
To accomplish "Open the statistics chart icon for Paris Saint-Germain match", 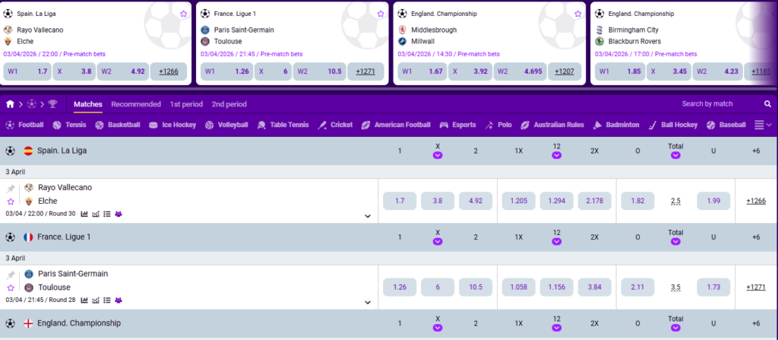I will pos(84,300).
